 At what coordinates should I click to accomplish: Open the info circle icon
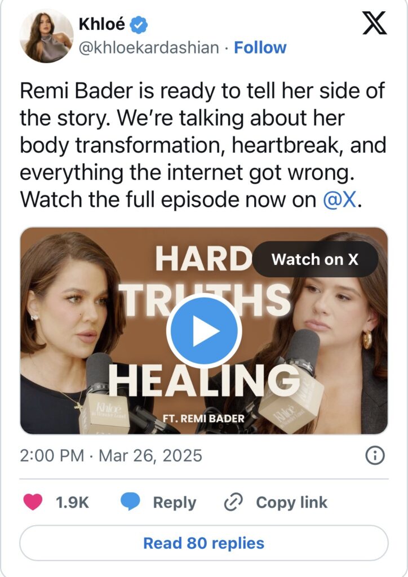click(375, 455)
